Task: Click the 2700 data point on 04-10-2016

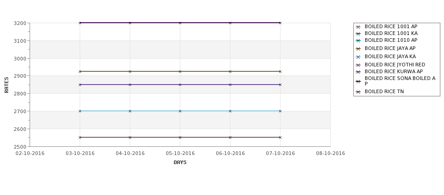Action: 130,111
